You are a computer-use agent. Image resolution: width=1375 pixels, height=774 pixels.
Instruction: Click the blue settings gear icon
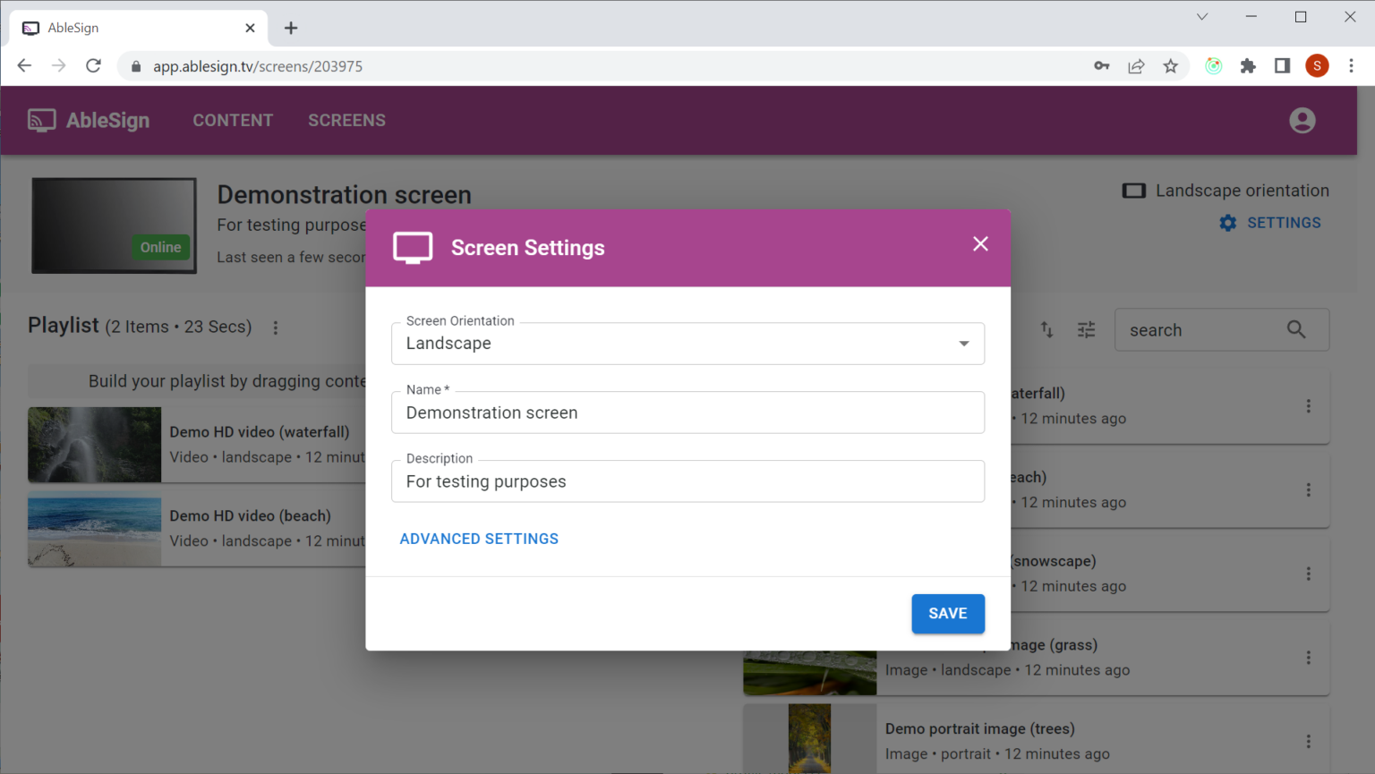(x=1227, y=223)
